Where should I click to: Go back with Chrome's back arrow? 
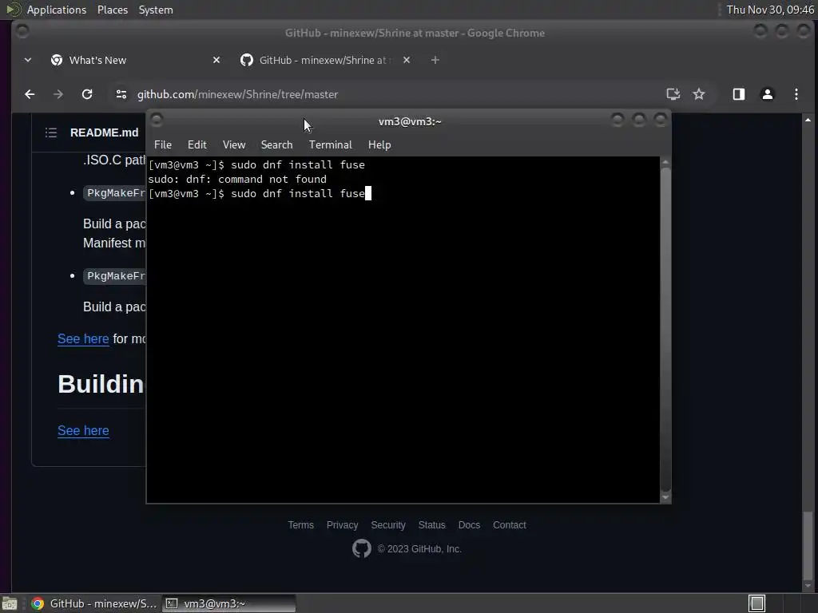click(x=30, y=94)
